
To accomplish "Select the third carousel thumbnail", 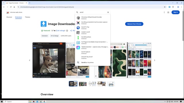I will pyautogui.click(x=92, y=84).
